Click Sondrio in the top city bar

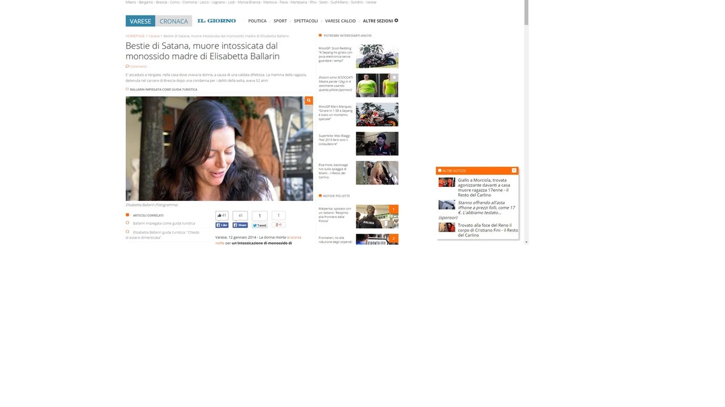coord(357,2)
